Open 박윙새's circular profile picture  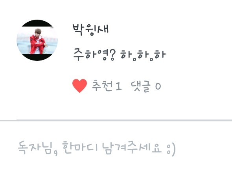tap(37, 40)
